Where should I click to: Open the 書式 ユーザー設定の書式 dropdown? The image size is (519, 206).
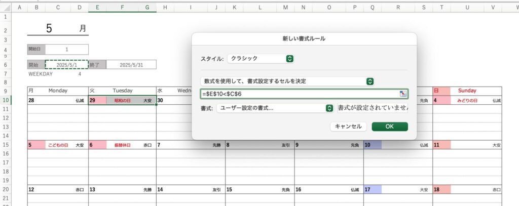tap(274, 108)
